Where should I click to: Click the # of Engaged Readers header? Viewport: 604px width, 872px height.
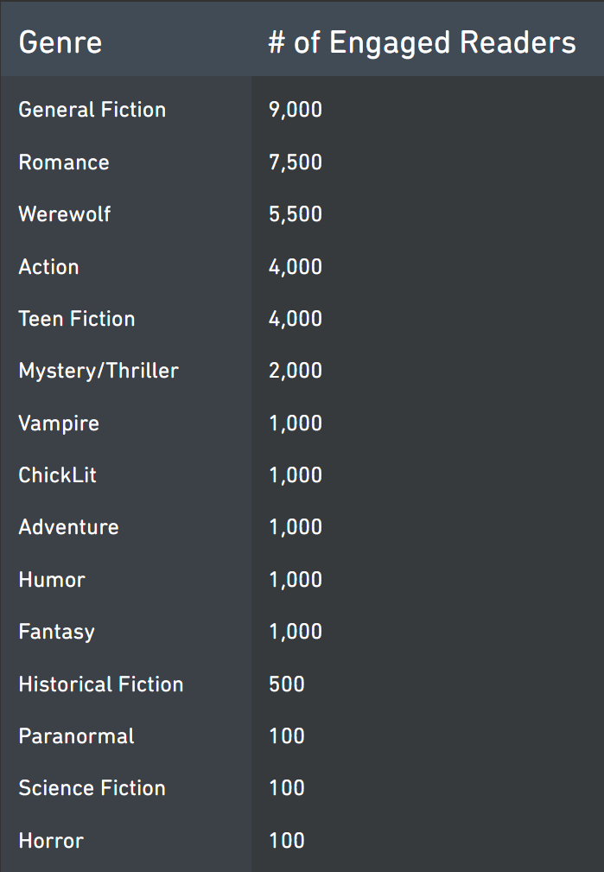coord(422,43)
